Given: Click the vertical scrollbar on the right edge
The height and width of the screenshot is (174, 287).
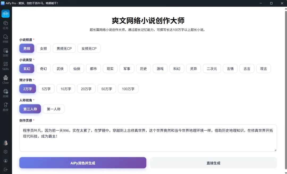Looking at the screenshot, I should coord(286,90).
